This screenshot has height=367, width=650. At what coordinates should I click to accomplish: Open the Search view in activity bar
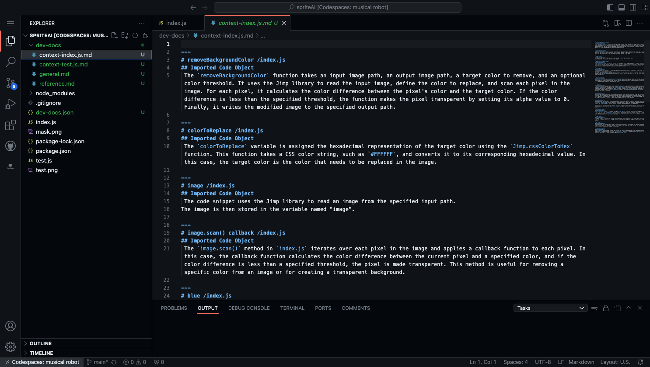click(10, 62)
